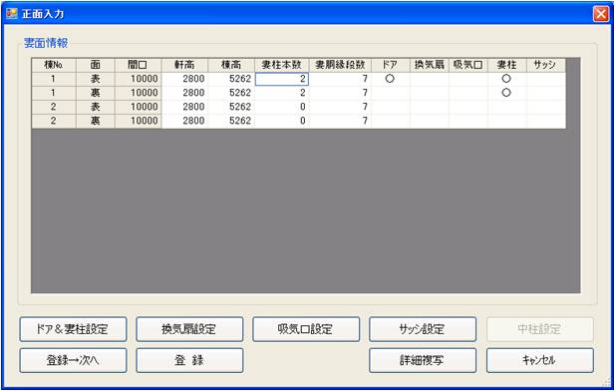Click the 妻柱 column header
This screenshot has width=615, height=391.
coord(507,65)
